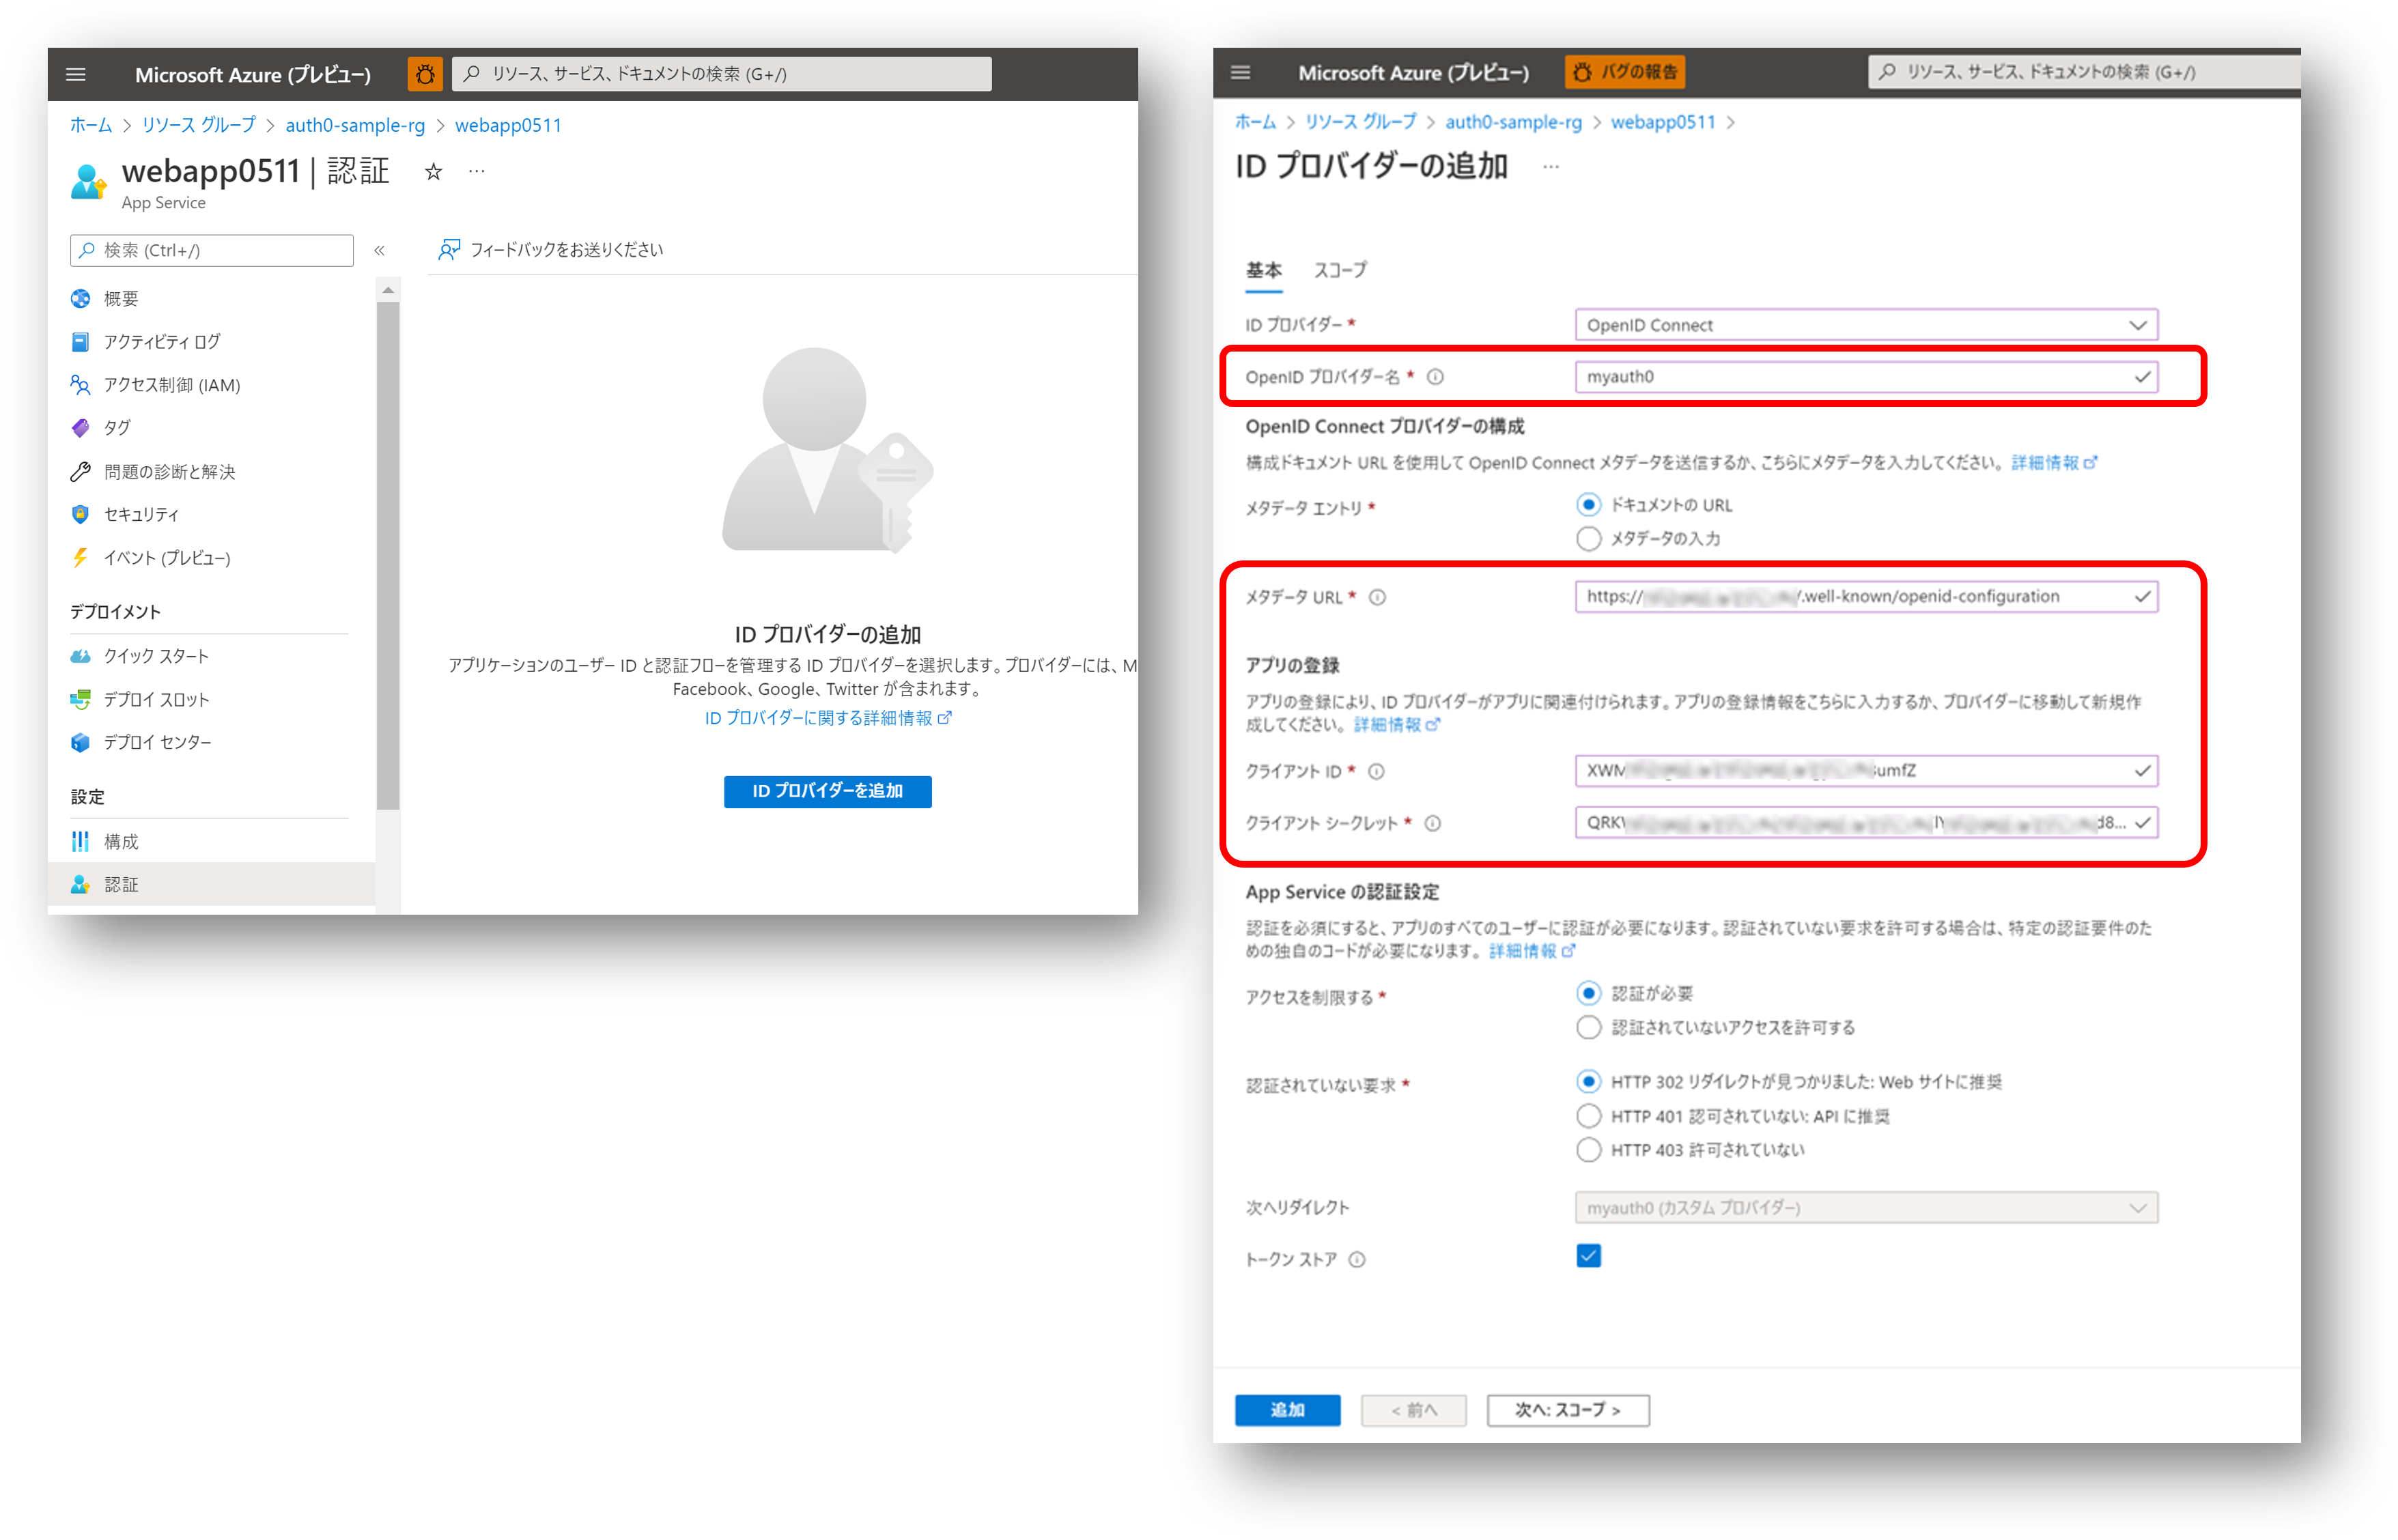Click auth0-sample-rg breadcrumb in right window
Viewport: 2398px width, 1540px height.
[1513, 122]
